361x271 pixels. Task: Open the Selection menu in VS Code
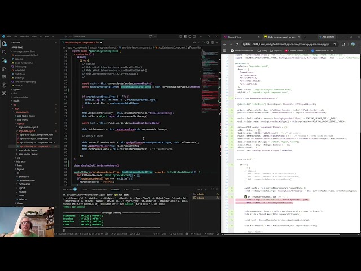click(24, 36)
